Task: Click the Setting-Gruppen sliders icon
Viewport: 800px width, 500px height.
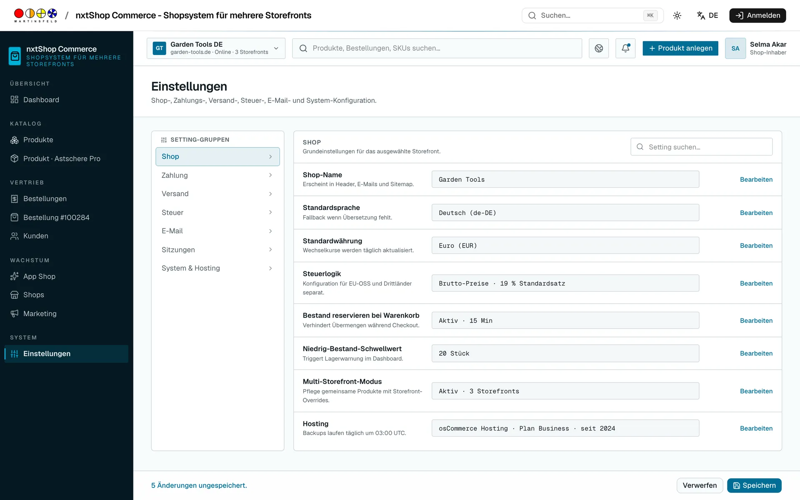Action: (164, 140)
